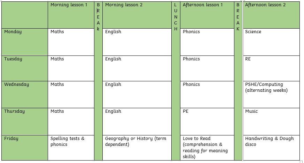Screen dimensions: 304x163
Task: Select the Morning lesson 1 header
Action: point(71,15)
